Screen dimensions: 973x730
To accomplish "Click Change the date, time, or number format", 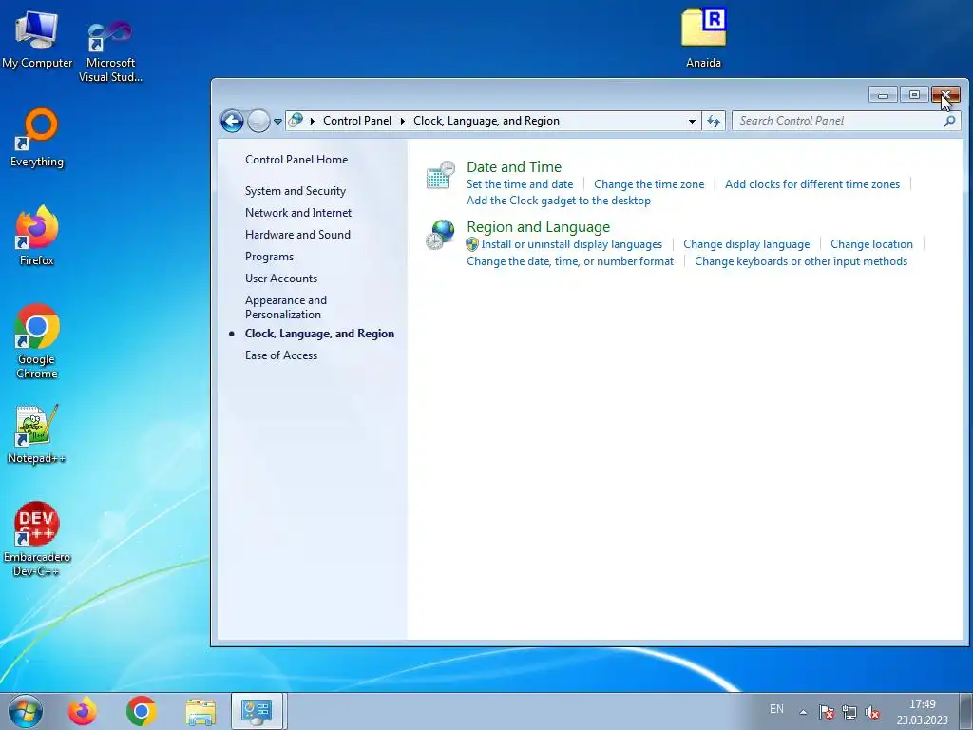I will [570, 262].
